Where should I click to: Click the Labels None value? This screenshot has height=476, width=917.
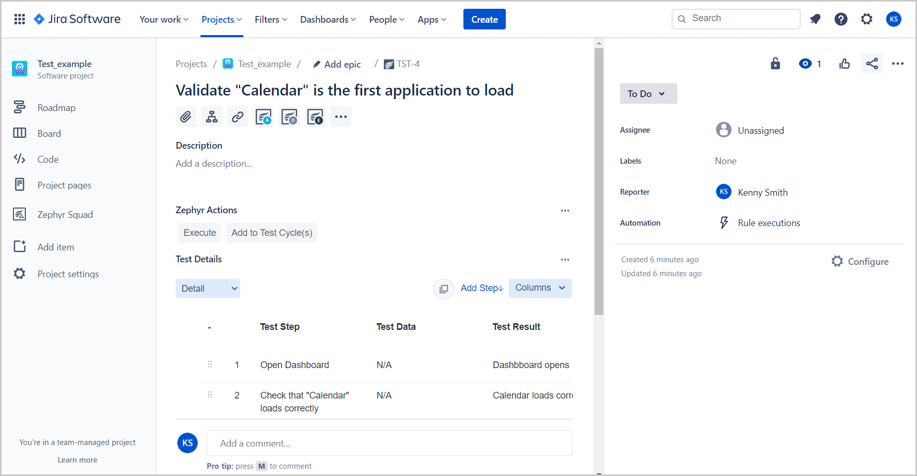(x=725, y=161)
